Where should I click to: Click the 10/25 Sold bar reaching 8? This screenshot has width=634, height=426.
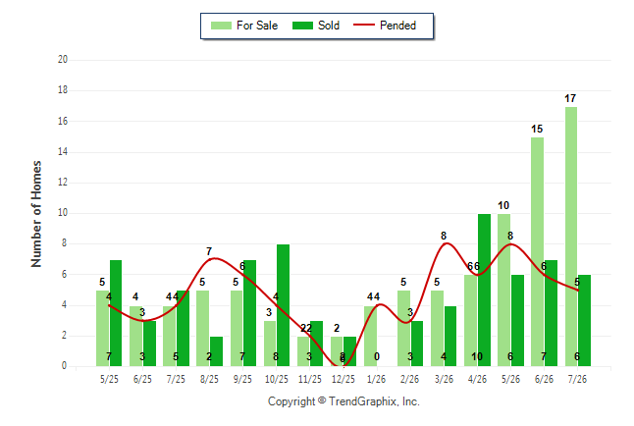tap(283, 305)
